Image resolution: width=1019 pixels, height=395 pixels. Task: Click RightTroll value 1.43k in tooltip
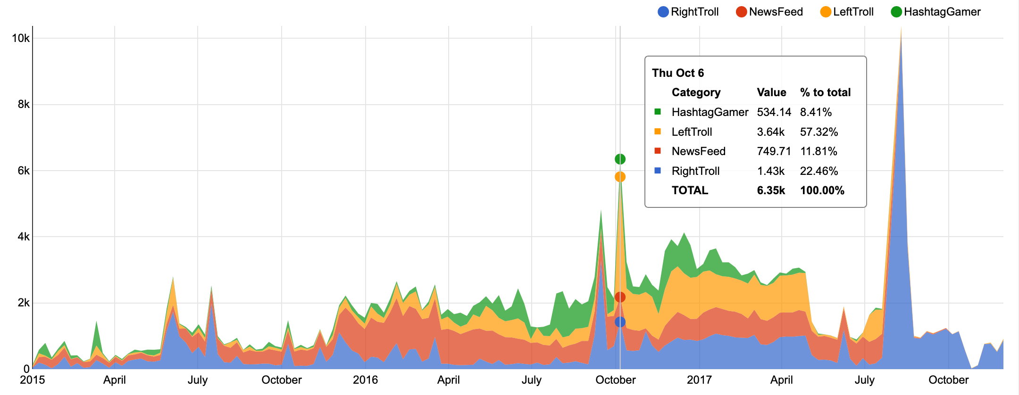pos(771,171)
